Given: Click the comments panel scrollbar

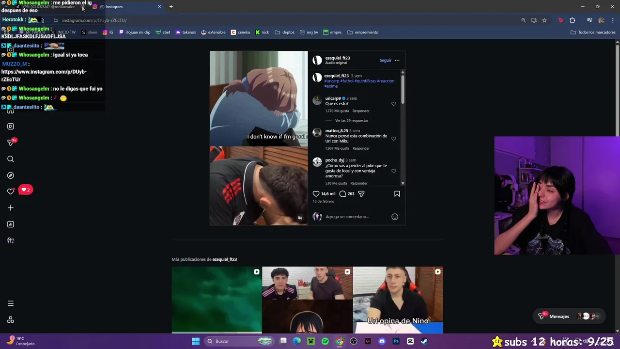Looking at the screenshot, I should (403, 89).
